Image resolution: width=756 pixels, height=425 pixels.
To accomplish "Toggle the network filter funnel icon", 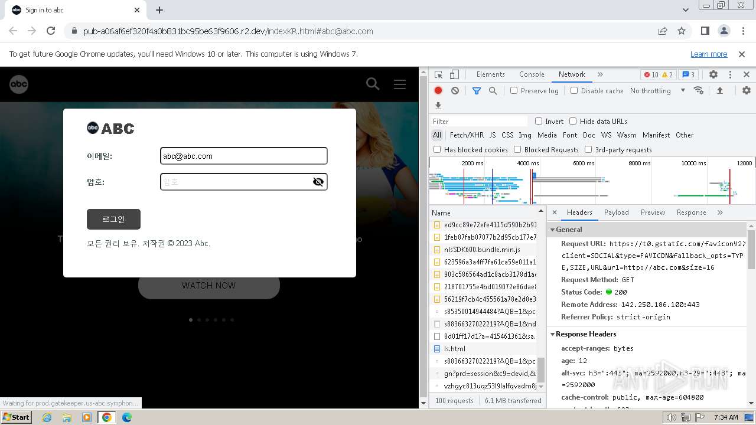I will tap(477, 90).
